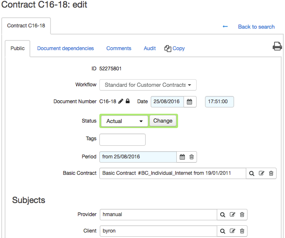The width and height of the screenshot is (285, 238).
Task: Go Back to search
Action: (x=256, y=27)
